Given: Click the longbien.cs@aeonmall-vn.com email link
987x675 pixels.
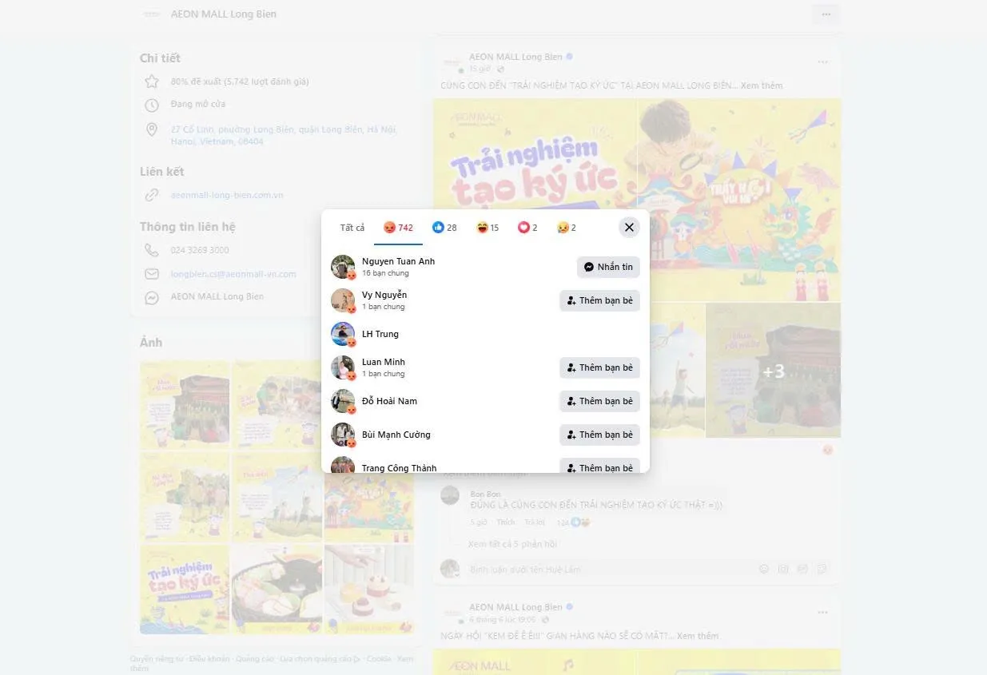Looking at the screenshot, I should tap(233, 274).
